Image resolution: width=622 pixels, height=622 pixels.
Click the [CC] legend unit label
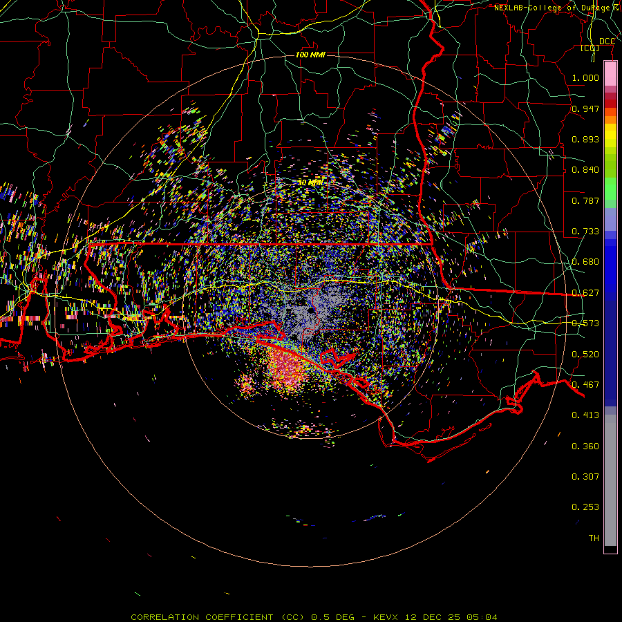pos(590,48)
